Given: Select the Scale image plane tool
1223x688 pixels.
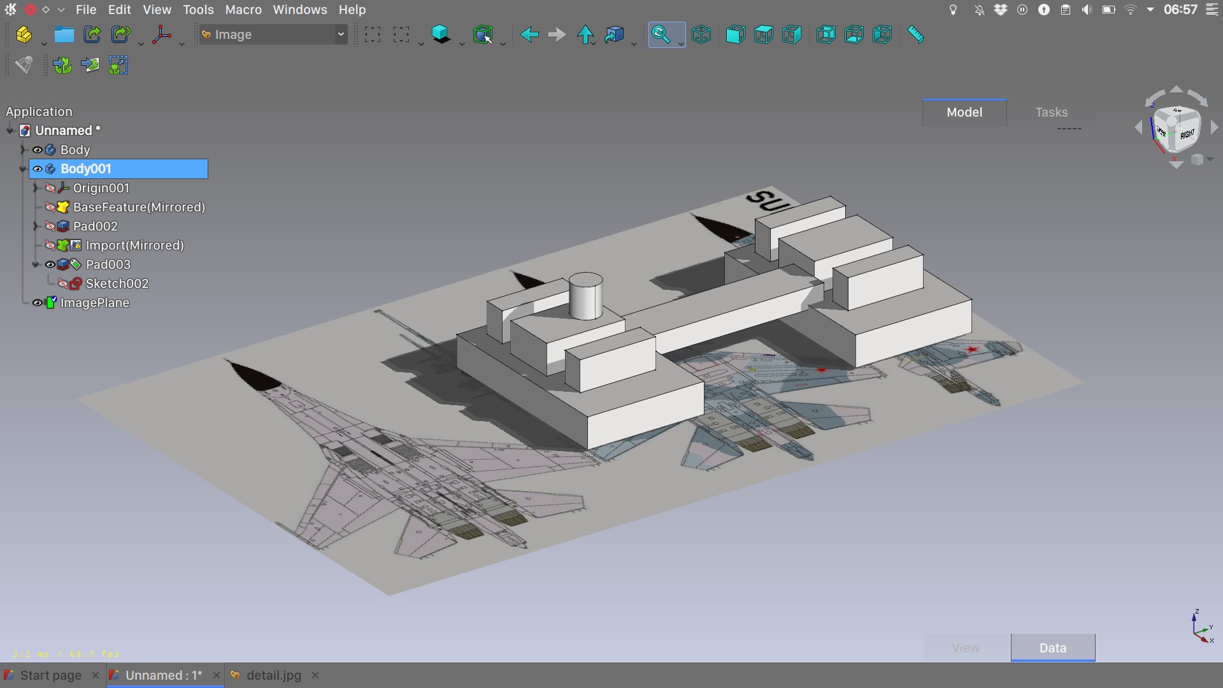Looking at the screenshot, I should [x=118, y=65].
